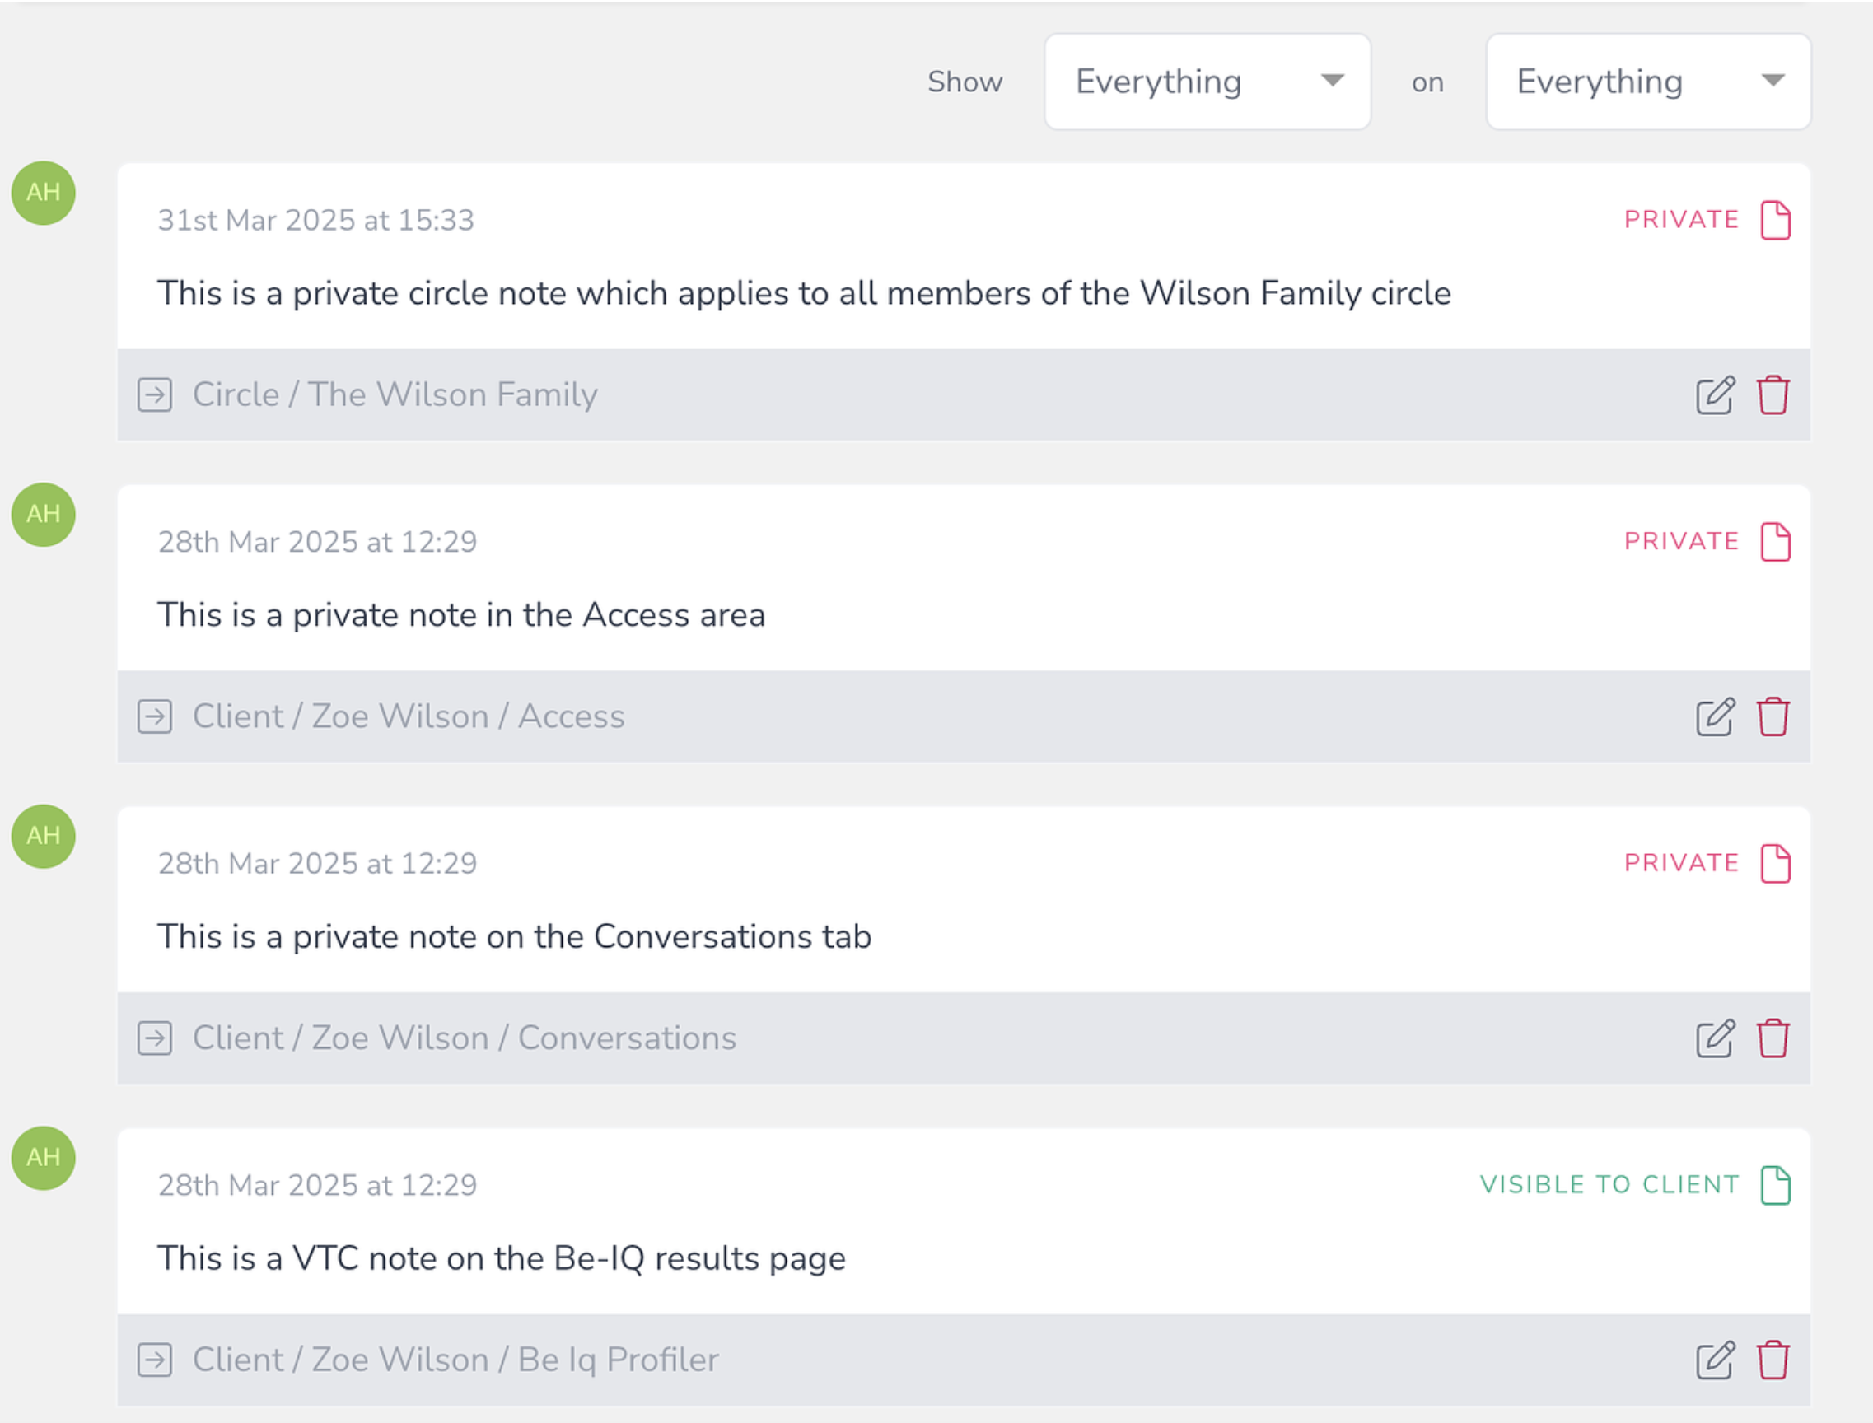Screen dimensions: 1873x1423
Task: Delete the Access area private note
Action: (1773, 716)
